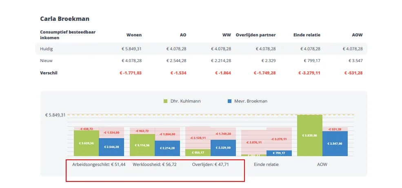The width and height of the screenshot is (402, 188).
Task: Click the AO column header
Action: click(183, 35)
